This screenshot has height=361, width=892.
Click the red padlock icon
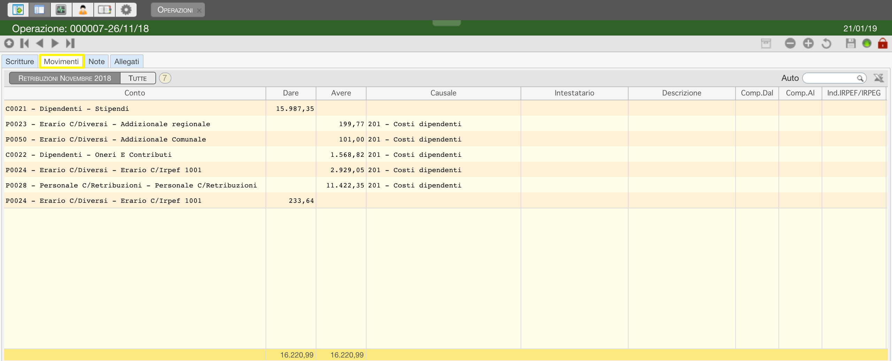click(883, 43)
